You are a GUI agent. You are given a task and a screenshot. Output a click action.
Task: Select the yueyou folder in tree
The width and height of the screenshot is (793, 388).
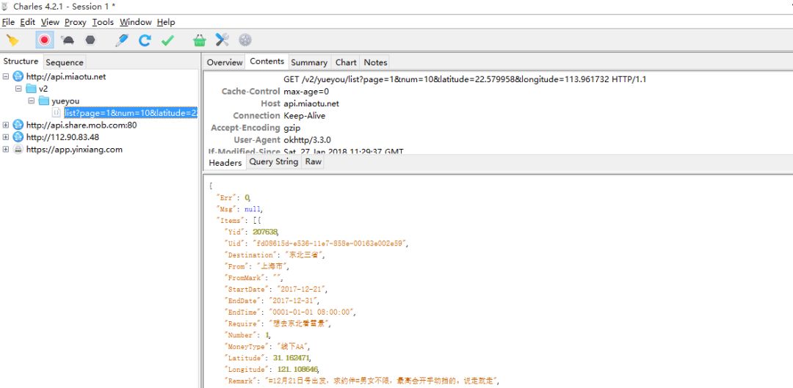coord(65,101)
